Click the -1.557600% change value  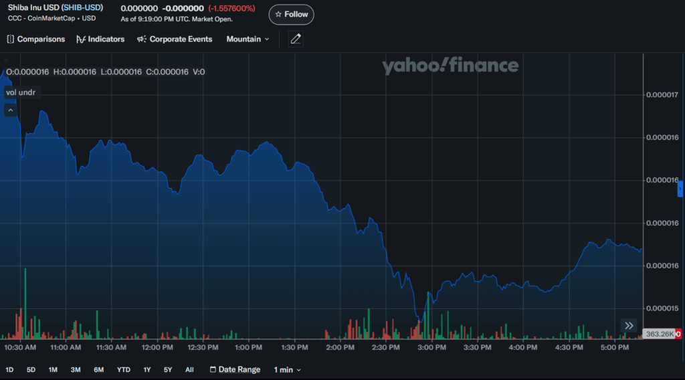(x=231, y=8)
